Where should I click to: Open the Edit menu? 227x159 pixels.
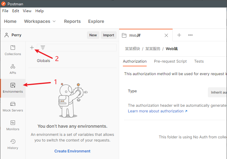tap(16, 11)
